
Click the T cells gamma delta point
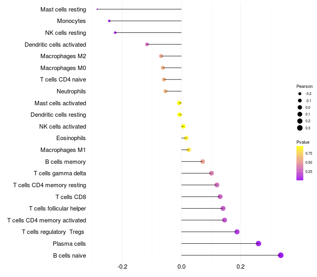pyautogui.click(x=212, y=173)
